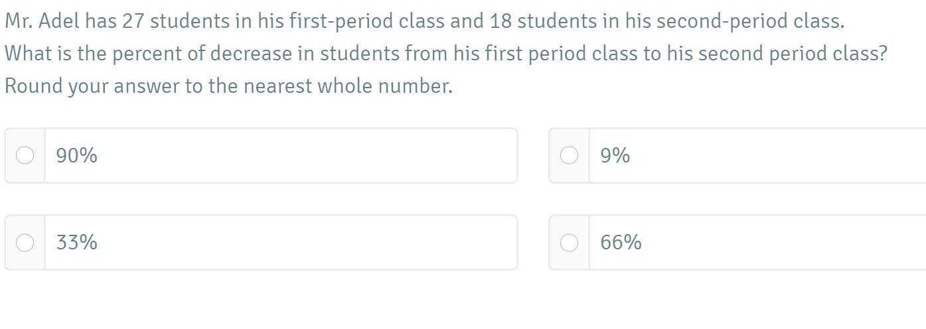The image size is (926, 329).
Task: Click the 33% answer label text
Action: click(x=77, y=243)
